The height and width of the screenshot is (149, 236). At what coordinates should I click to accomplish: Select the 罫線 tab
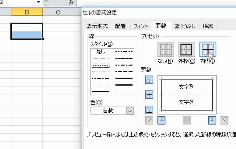(161, 26)
